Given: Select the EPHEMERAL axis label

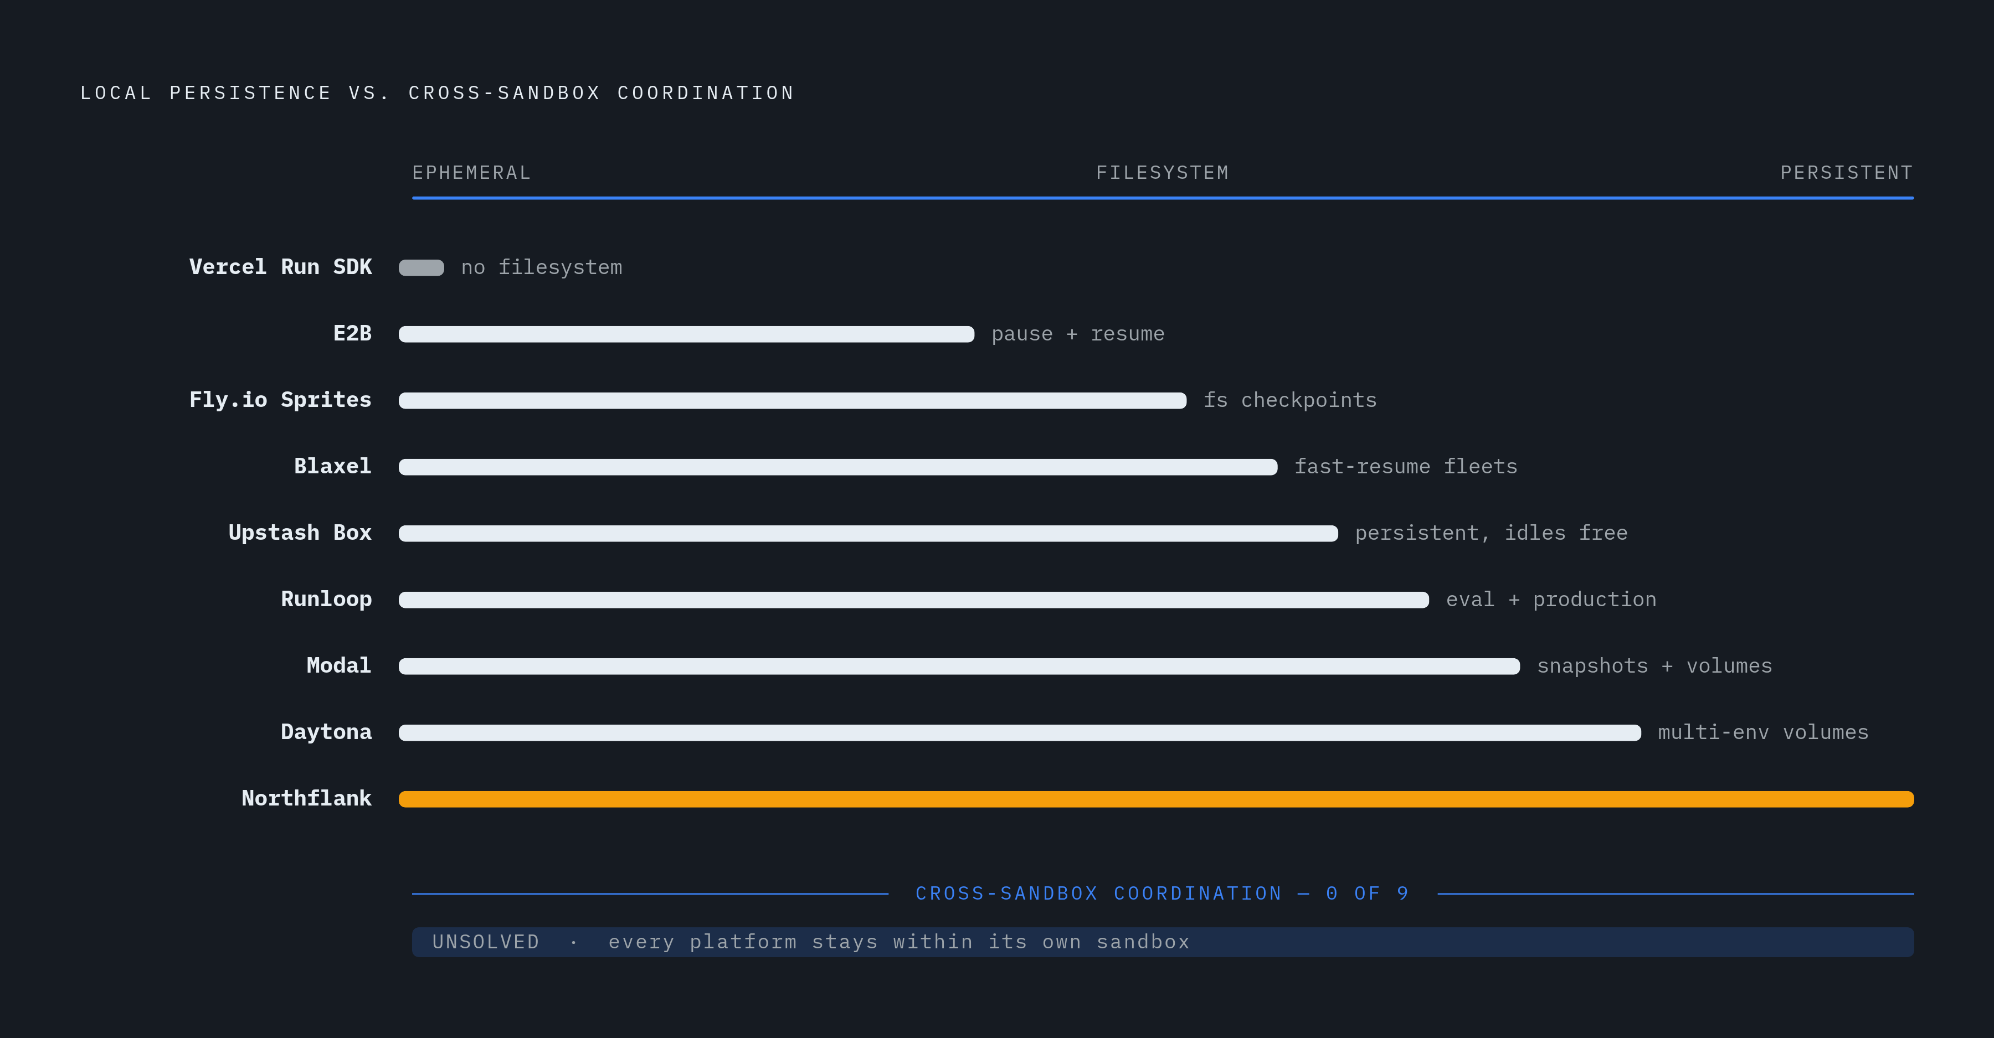Looking at the screenshot, I should [471, 173].
